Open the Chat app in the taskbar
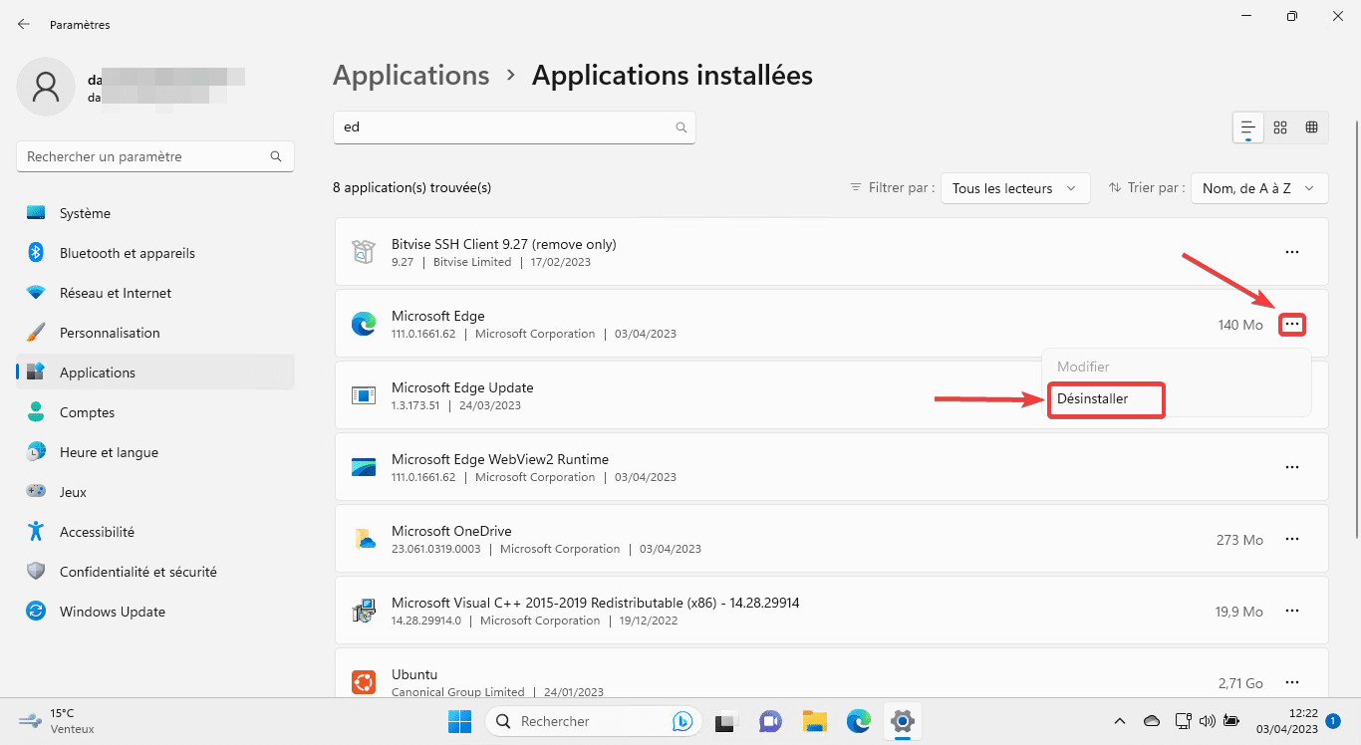The height and width of the screenshot is (745, 1361). pyautogui.click(x=770, y=720)
